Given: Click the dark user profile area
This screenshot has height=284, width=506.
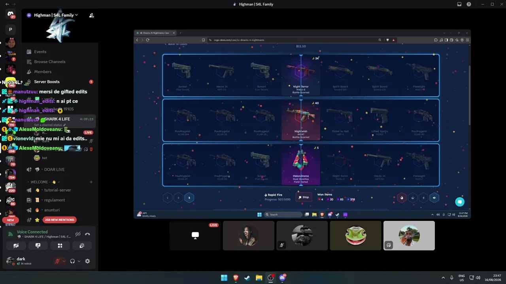Looking at the screenshot, I should point(28,261).
